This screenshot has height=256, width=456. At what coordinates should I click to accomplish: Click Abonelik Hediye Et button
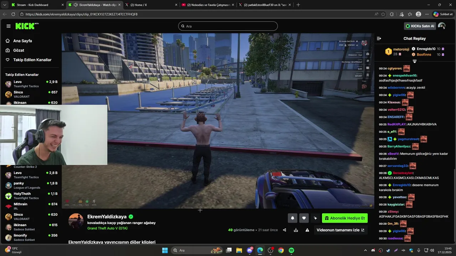click(345, 218)
